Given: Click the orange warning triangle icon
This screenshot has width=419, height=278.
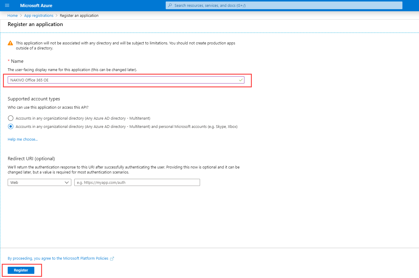Looking at the screenshot, I should tap(10, 43).
